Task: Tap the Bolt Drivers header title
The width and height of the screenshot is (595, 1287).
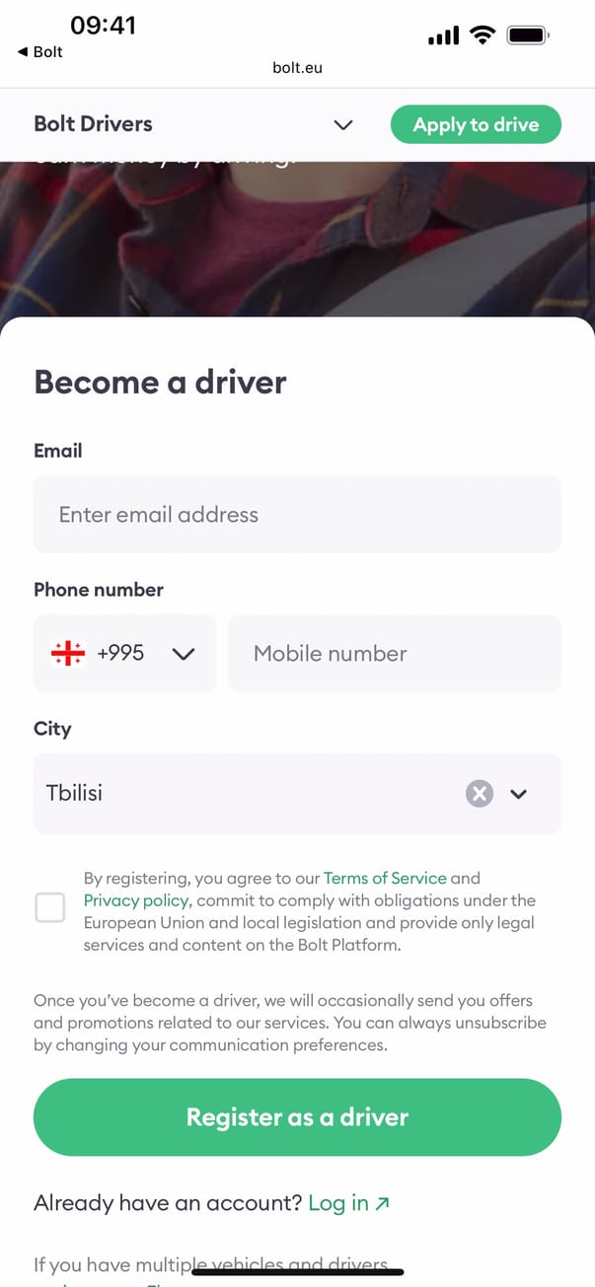Action: 93,124
